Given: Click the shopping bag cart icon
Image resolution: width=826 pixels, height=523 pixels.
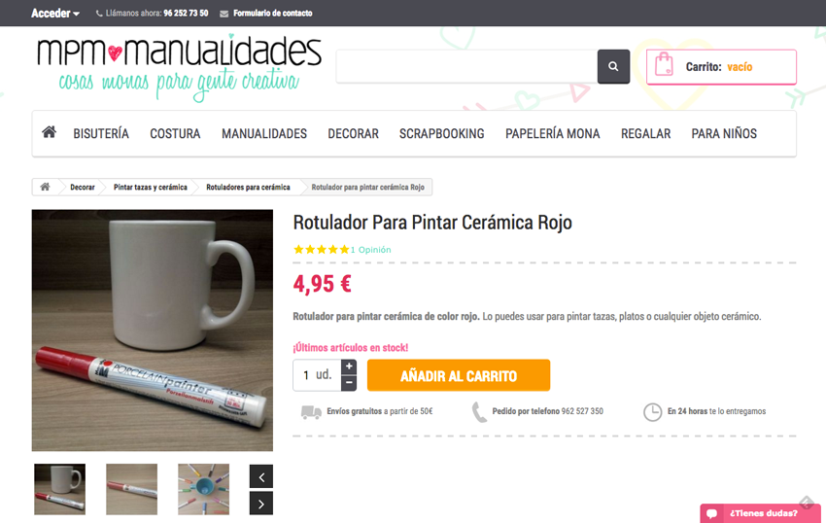Looking at the screenshot, I should [664, 65].
